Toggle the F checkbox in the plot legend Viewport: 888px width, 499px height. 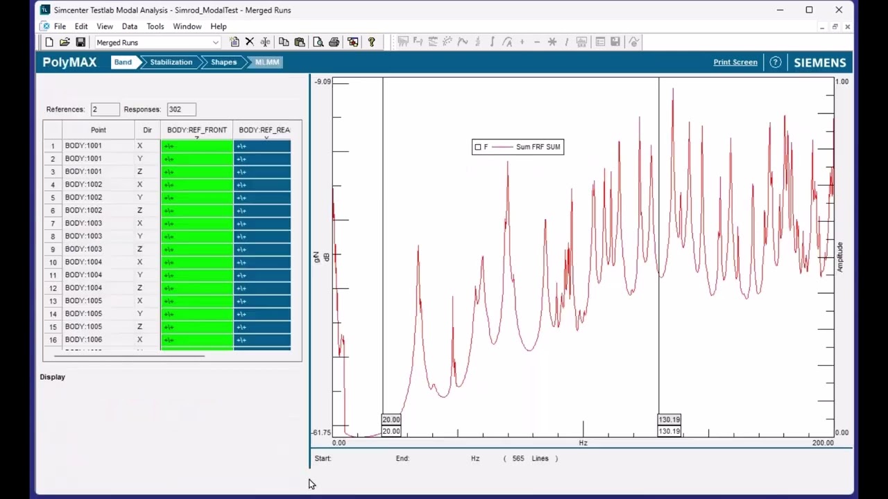[x=477, y=147]
